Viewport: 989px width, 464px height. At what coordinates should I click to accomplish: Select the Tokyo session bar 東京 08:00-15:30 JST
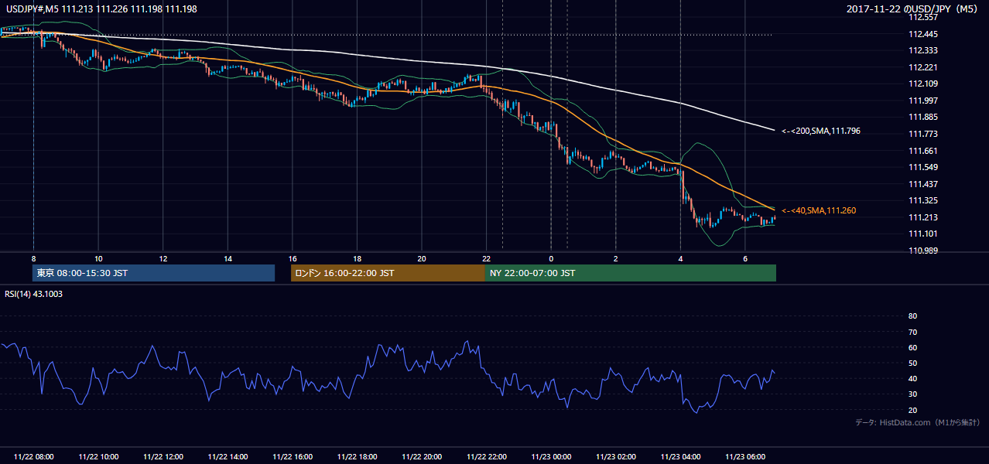(x=154, y=273)
